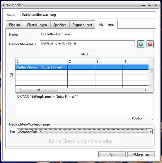
Task: Switch to the Pipeline tab
Action: (15, 25)
